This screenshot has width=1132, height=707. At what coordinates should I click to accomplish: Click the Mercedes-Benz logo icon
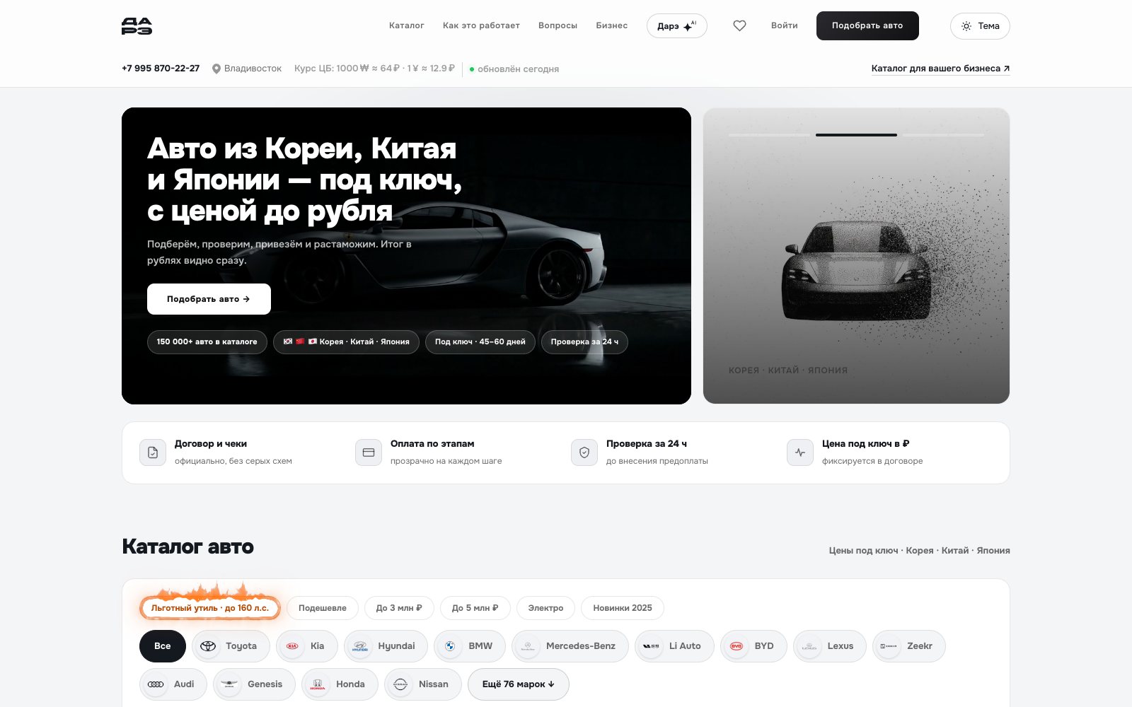[528, 646]
